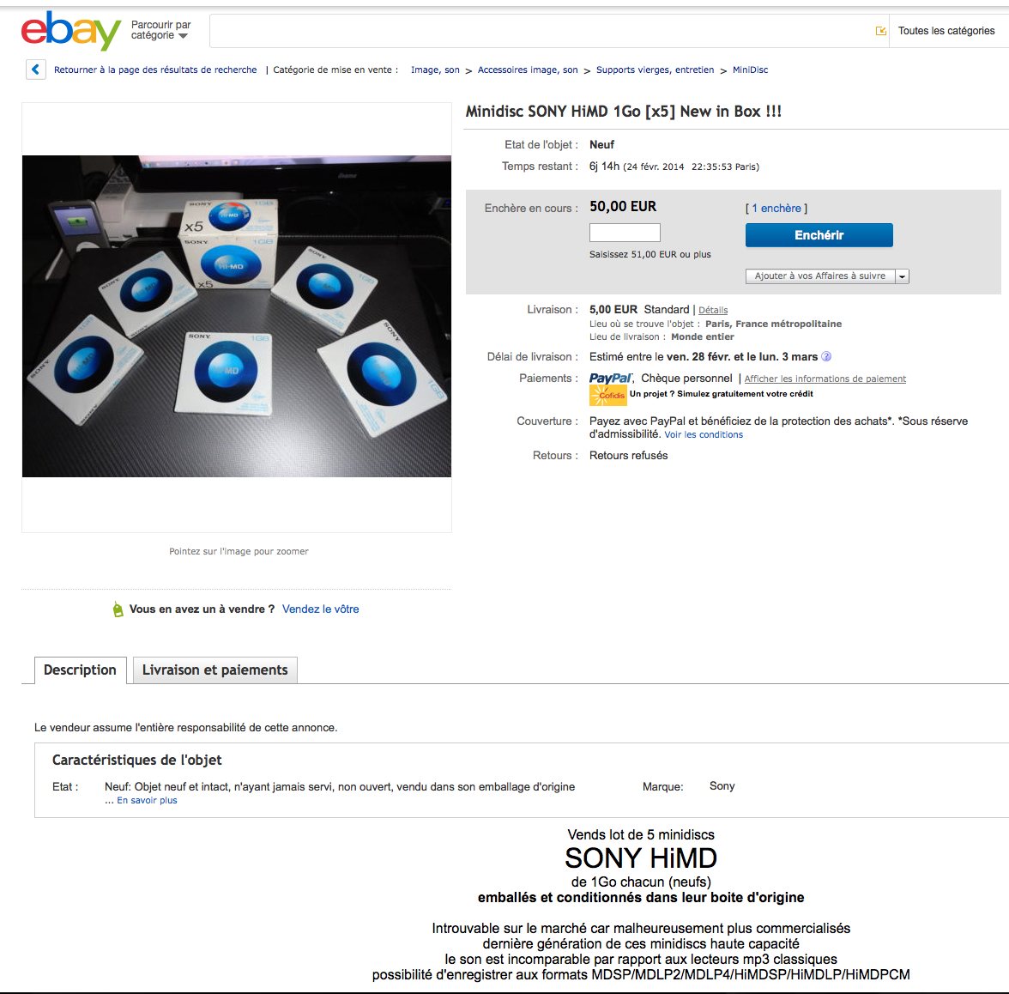Click the Enchérir button

pyautogui.click(x=819, y=235)
